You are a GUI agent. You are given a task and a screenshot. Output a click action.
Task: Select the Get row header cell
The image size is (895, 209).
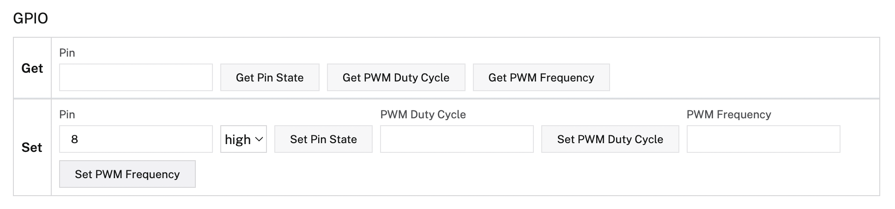[32, 68]
